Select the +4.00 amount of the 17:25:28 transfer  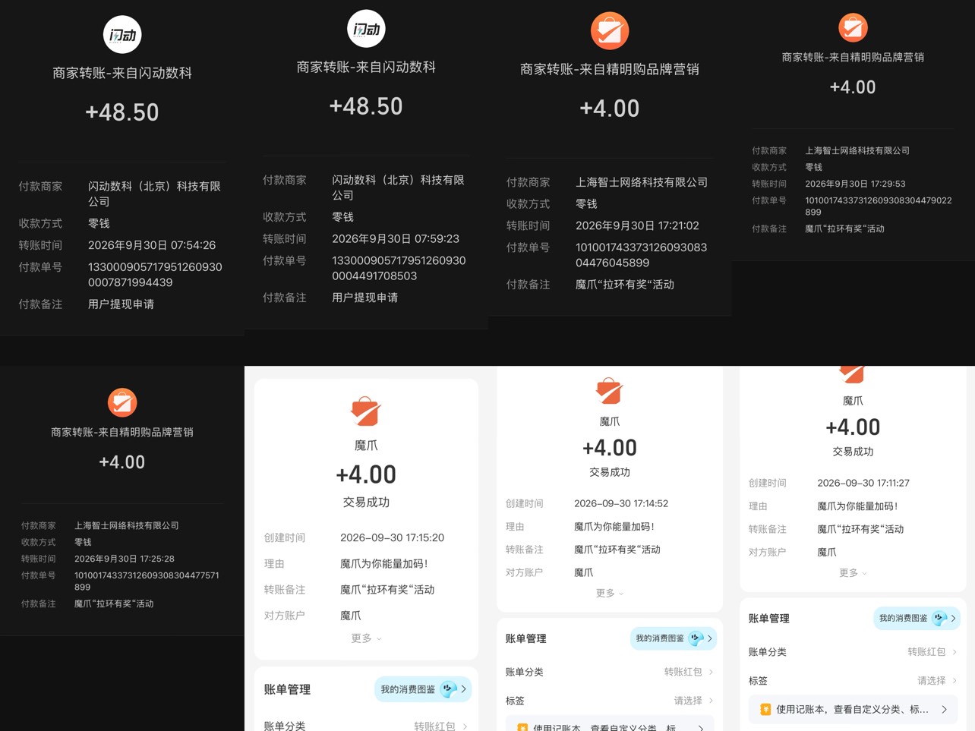tap(122, 462)
